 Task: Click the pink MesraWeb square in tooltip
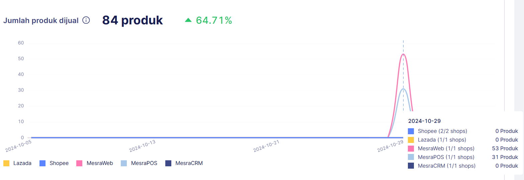[411, 148]
